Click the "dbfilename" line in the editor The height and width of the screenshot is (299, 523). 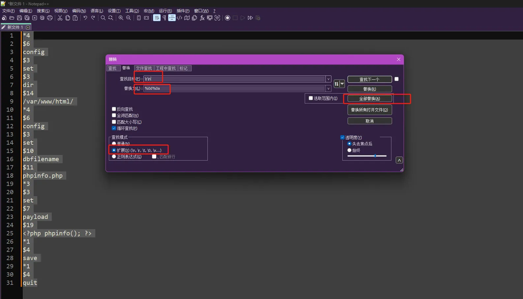[x=41, y=159]
